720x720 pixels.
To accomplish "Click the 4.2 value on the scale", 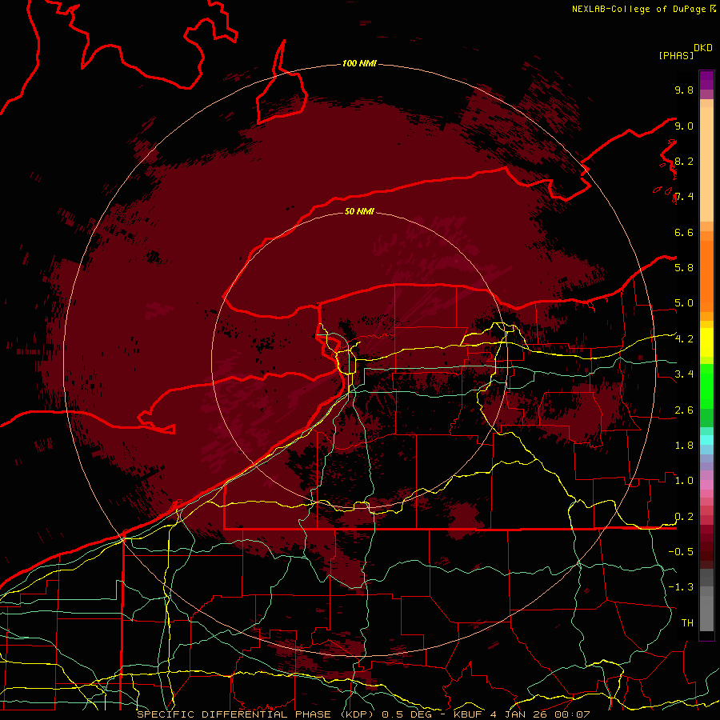I will pos(684,339).
